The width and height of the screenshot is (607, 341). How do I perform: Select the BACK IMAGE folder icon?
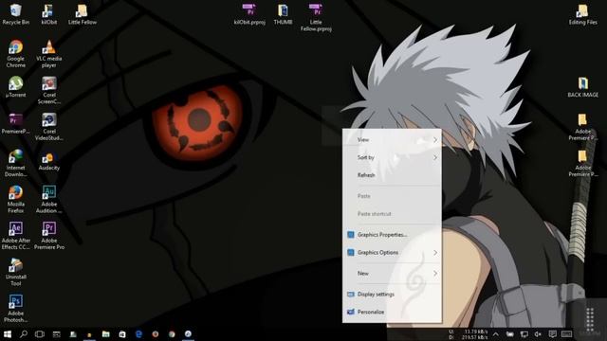[x=582, y=87]
